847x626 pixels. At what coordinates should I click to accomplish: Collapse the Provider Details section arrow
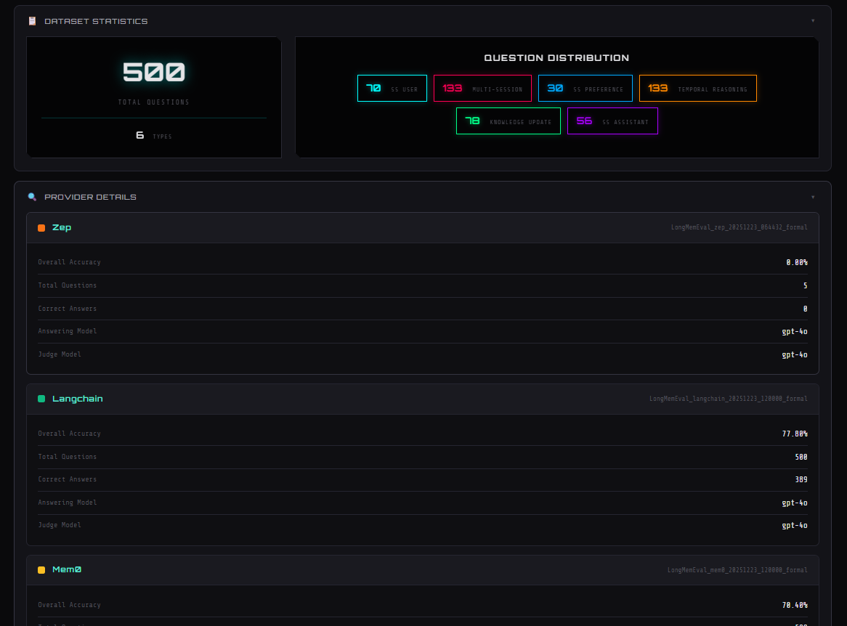[x=813, y=197]
